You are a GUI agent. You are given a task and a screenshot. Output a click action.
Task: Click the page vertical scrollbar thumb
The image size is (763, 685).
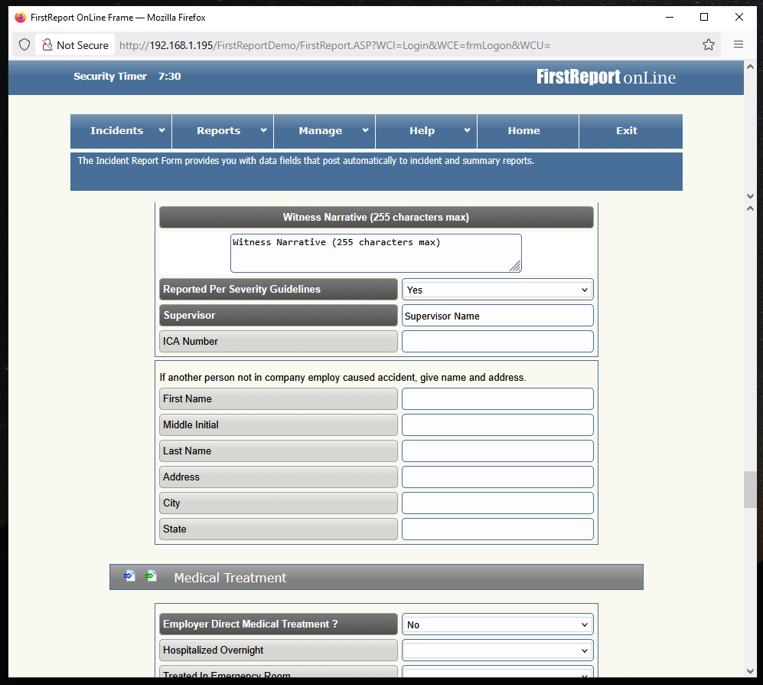[749, 489]
